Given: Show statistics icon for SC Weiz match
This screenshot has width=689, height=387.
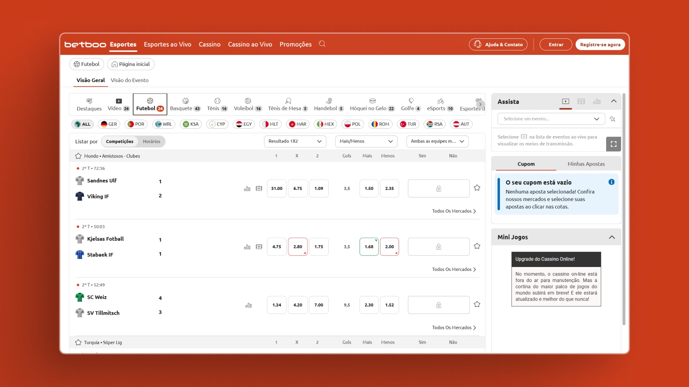Looking at the screenshot, I should (249, 305).
